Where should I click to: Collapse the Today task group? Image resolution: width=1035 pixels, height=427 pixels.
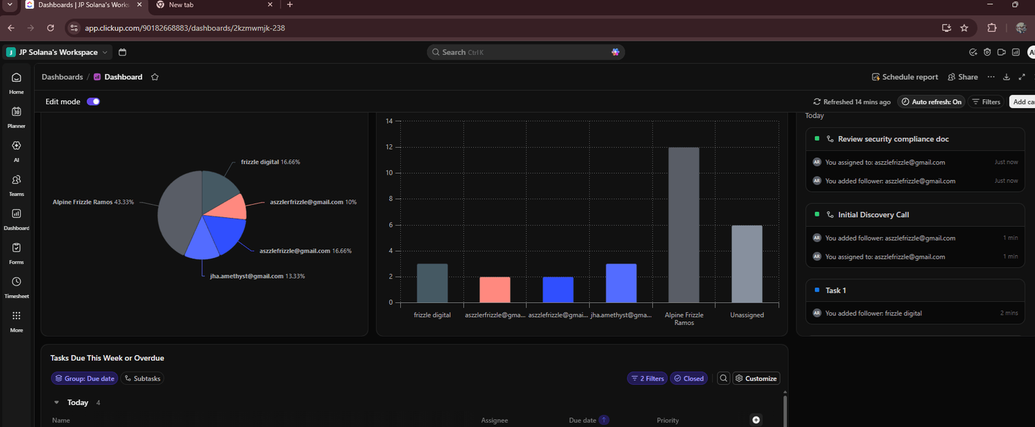click(x=57, y=402)
